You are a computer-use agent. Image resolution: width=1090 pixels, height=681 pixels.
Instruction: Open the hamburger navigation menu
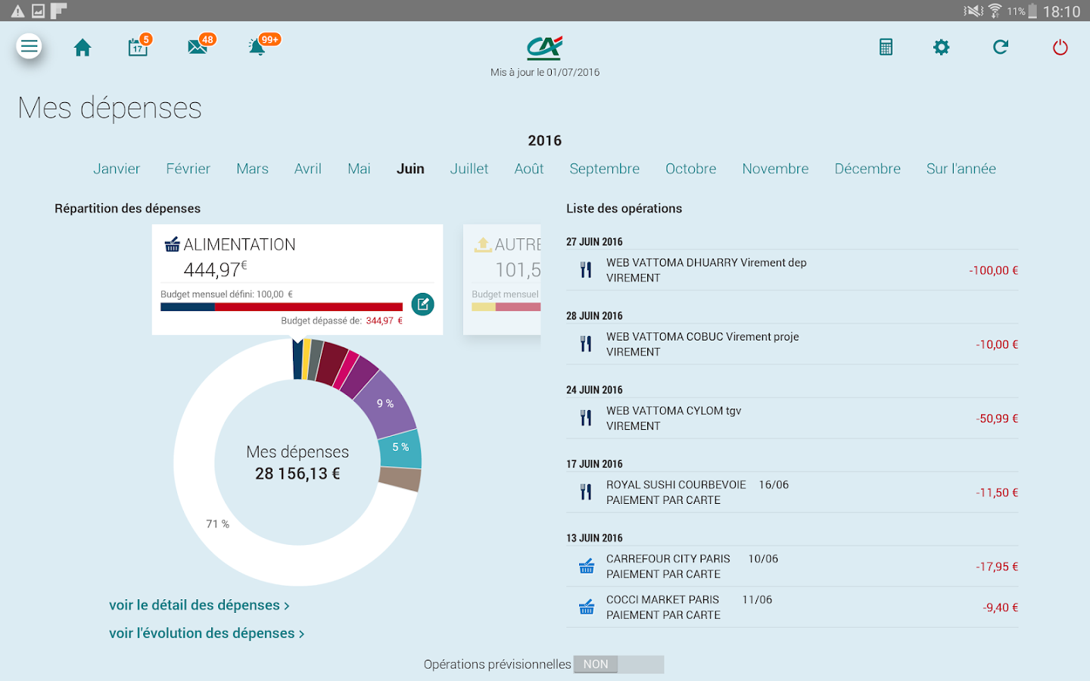pyautogui.click(x=29, y=46)
